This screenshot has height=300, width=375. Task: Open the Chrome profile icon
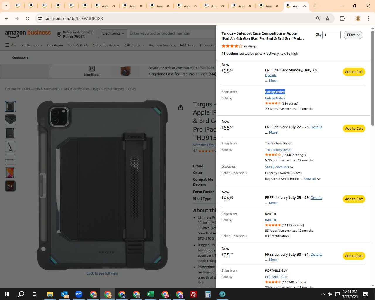358,18
